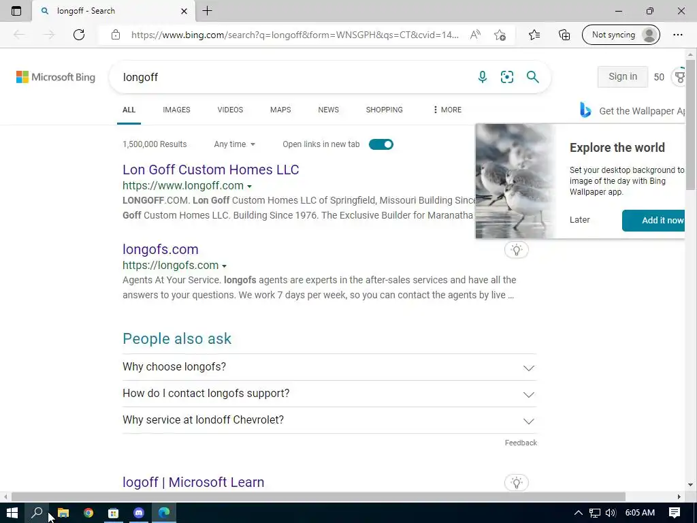This screenshot has height=523, width=697.
Task: Expand 'How do I contact longofs support?'
Action: 329,394
